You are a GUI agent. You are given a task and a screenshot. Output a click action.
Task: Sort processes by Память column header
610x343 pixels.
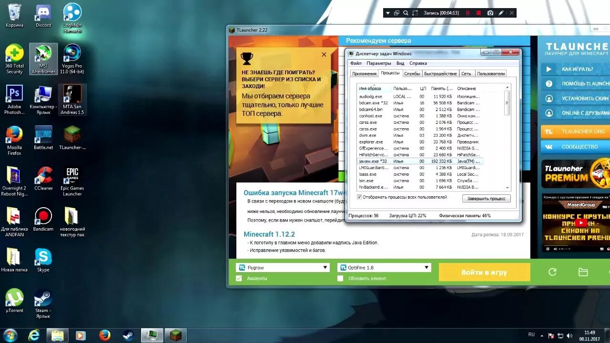point(442,88)
